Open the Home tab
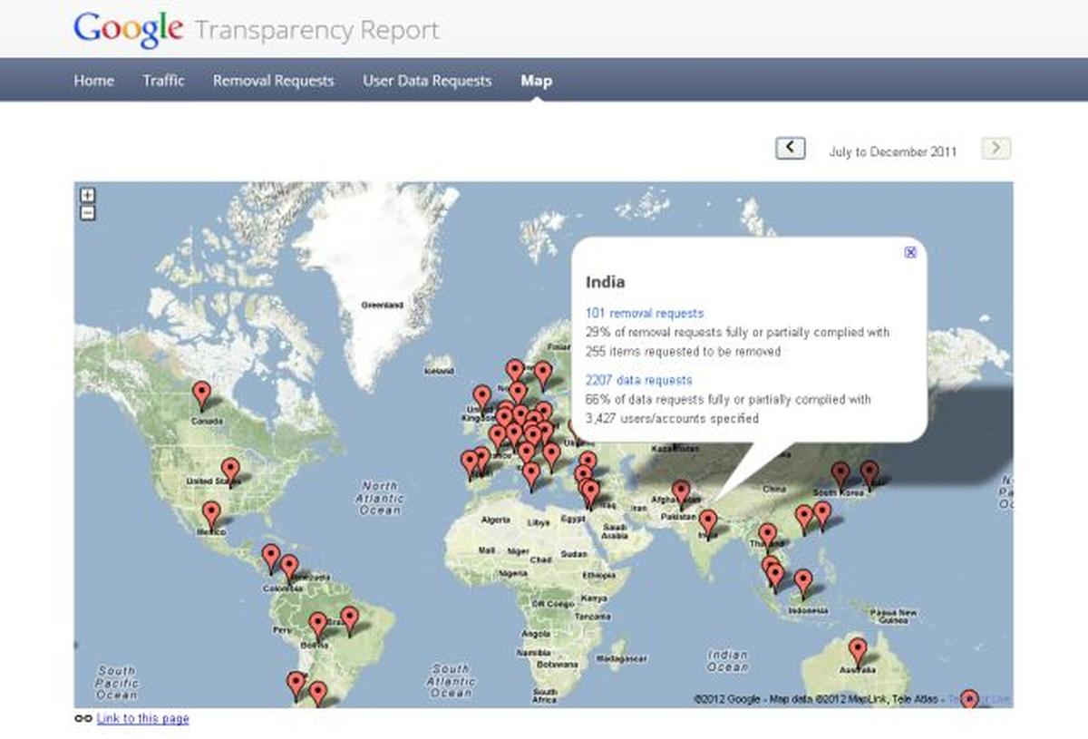 [x=94, y=81]
